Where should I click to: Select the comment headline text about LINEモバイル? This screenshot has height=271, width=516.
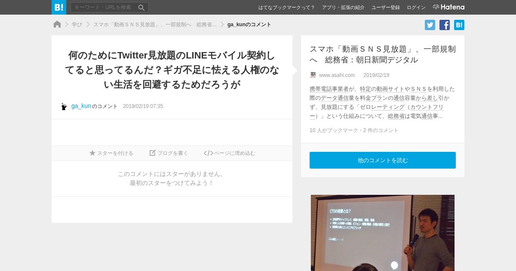coord(172,70)
